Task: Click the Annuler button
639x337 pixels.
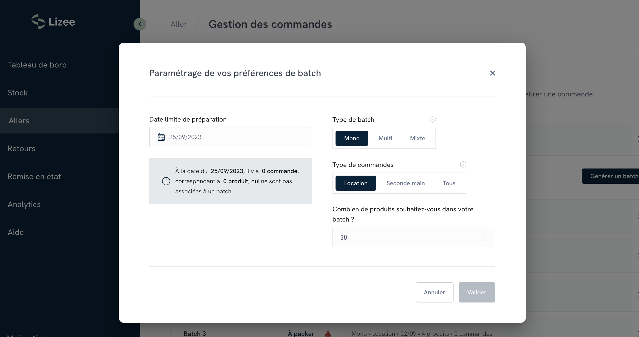Action: point(434,292)
